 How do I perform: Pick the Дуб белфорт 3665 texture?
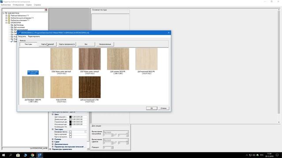(33, 87)
